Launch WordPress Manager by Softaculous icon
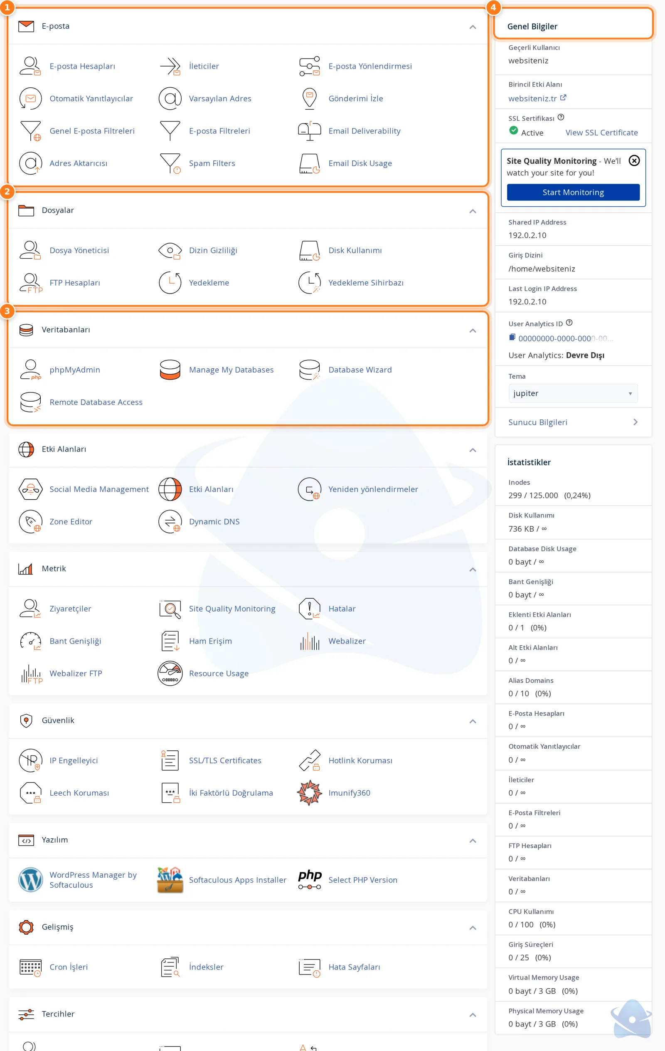The image size is (665, 1051). pyautogui.click(x=30, y=879)
